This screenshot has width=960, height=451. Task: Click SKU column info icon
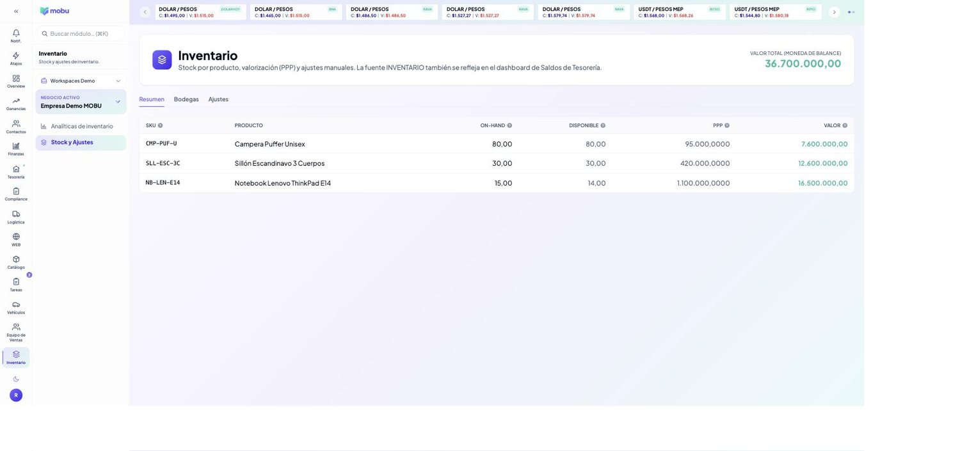(x=161, y=125)
